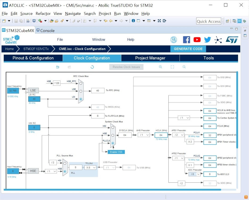Select the MX CubeMX perspective icon
Viewport: 249px width, 200px height.
[x=239, y=21]
